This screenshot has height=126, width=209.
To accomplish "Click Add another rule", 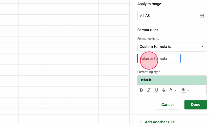I will point(157,122).
